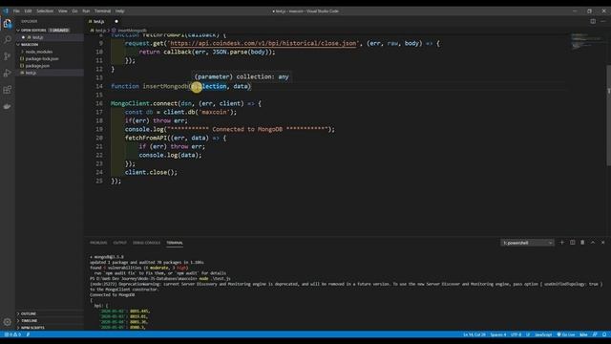Click insertMongodb breadcrumb segment
Image resolution: width=611 pixels, height=344 pixels.
(x=130, y=30)
